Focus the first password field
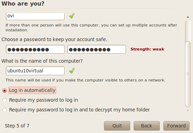 click(x=35, y=49)
